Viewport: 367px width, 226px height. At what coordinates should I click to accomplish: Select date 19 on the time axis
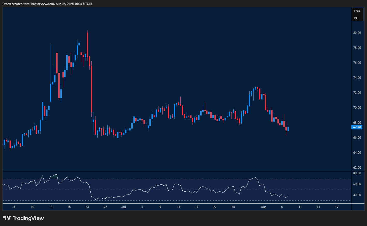click(x=337, y=207)
